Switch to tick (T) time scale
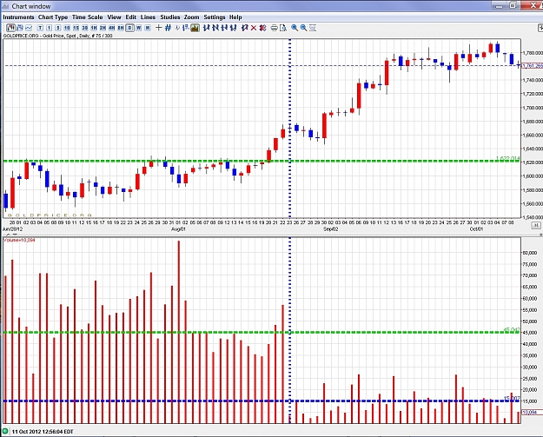 40,28
